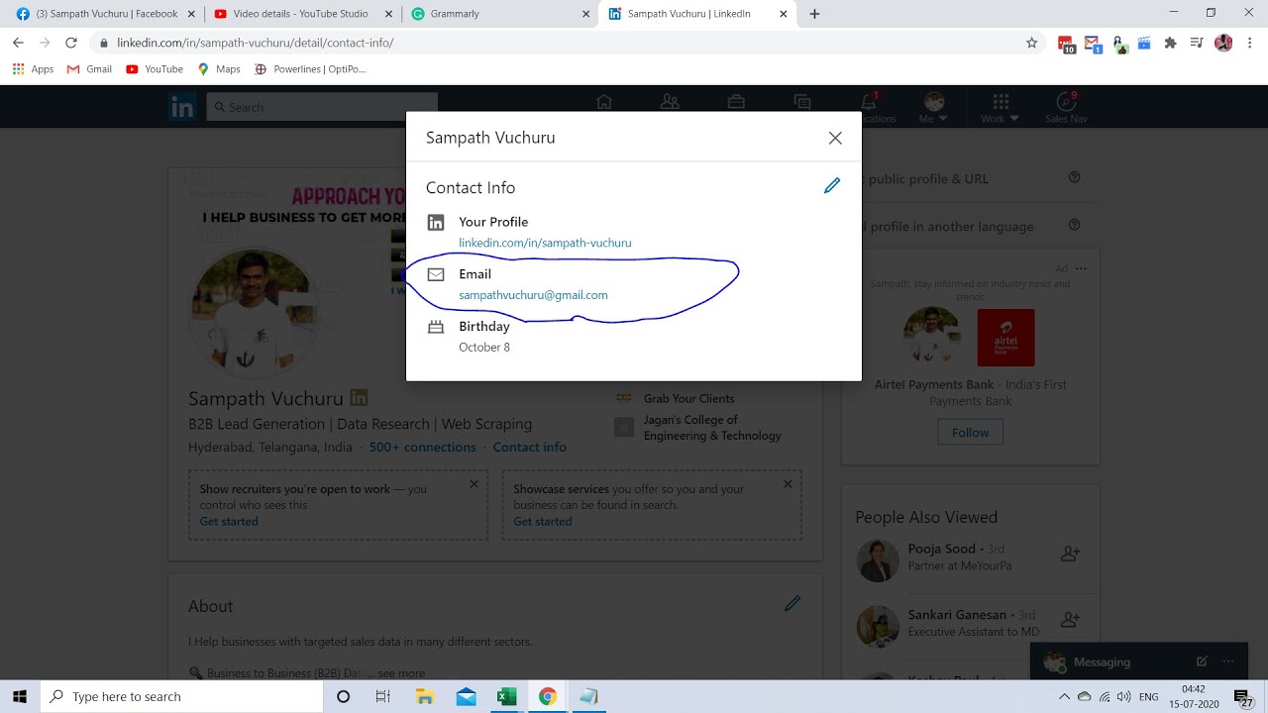Viewport: 1268px width, 713px height.
Task: Open Notifications bell icon
Action: tap(869, 102)
